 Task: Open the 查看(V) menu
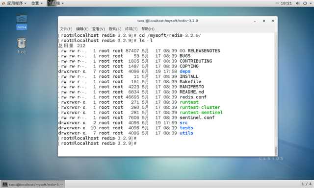pos(98,29)
